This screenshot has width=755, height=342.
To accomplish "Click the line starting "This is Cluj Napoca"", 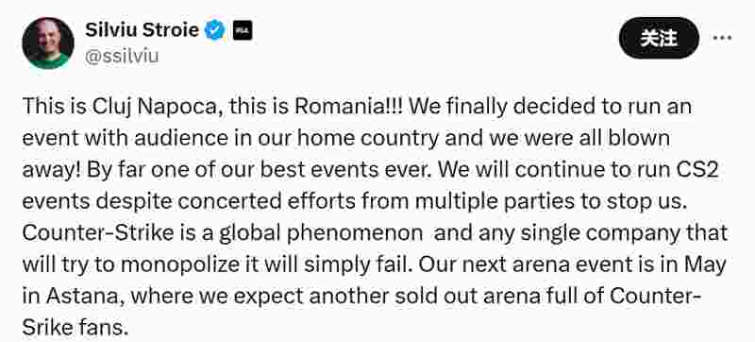I will click(x=357, y=107).
